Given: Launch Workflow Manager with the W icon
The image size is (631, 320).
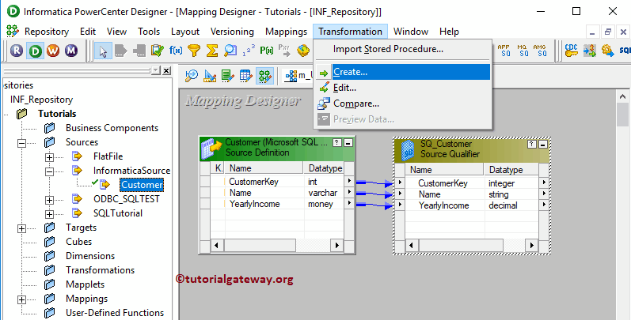Looking at the screenshot, I should pyautogui.click(x=53, y=51).
